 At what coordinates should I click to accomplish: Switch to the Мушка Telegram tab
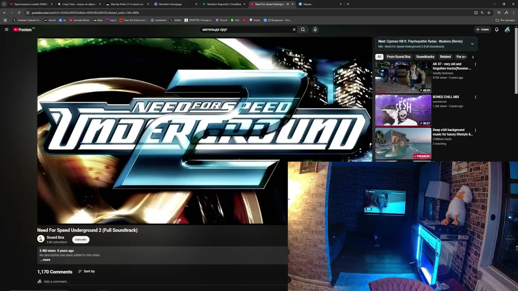pos(320,4)
